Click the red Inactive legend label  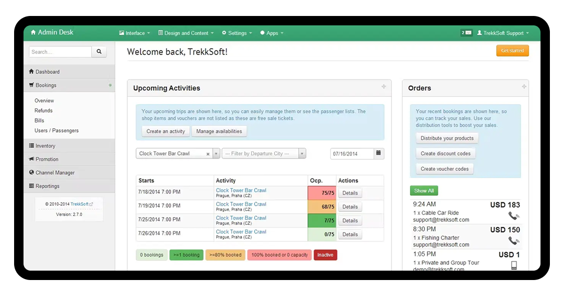click(x=325, y=255)
